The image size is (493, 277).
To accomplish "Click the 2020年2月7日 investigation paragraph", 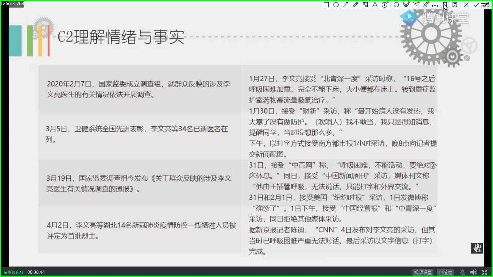I will 139,89.
